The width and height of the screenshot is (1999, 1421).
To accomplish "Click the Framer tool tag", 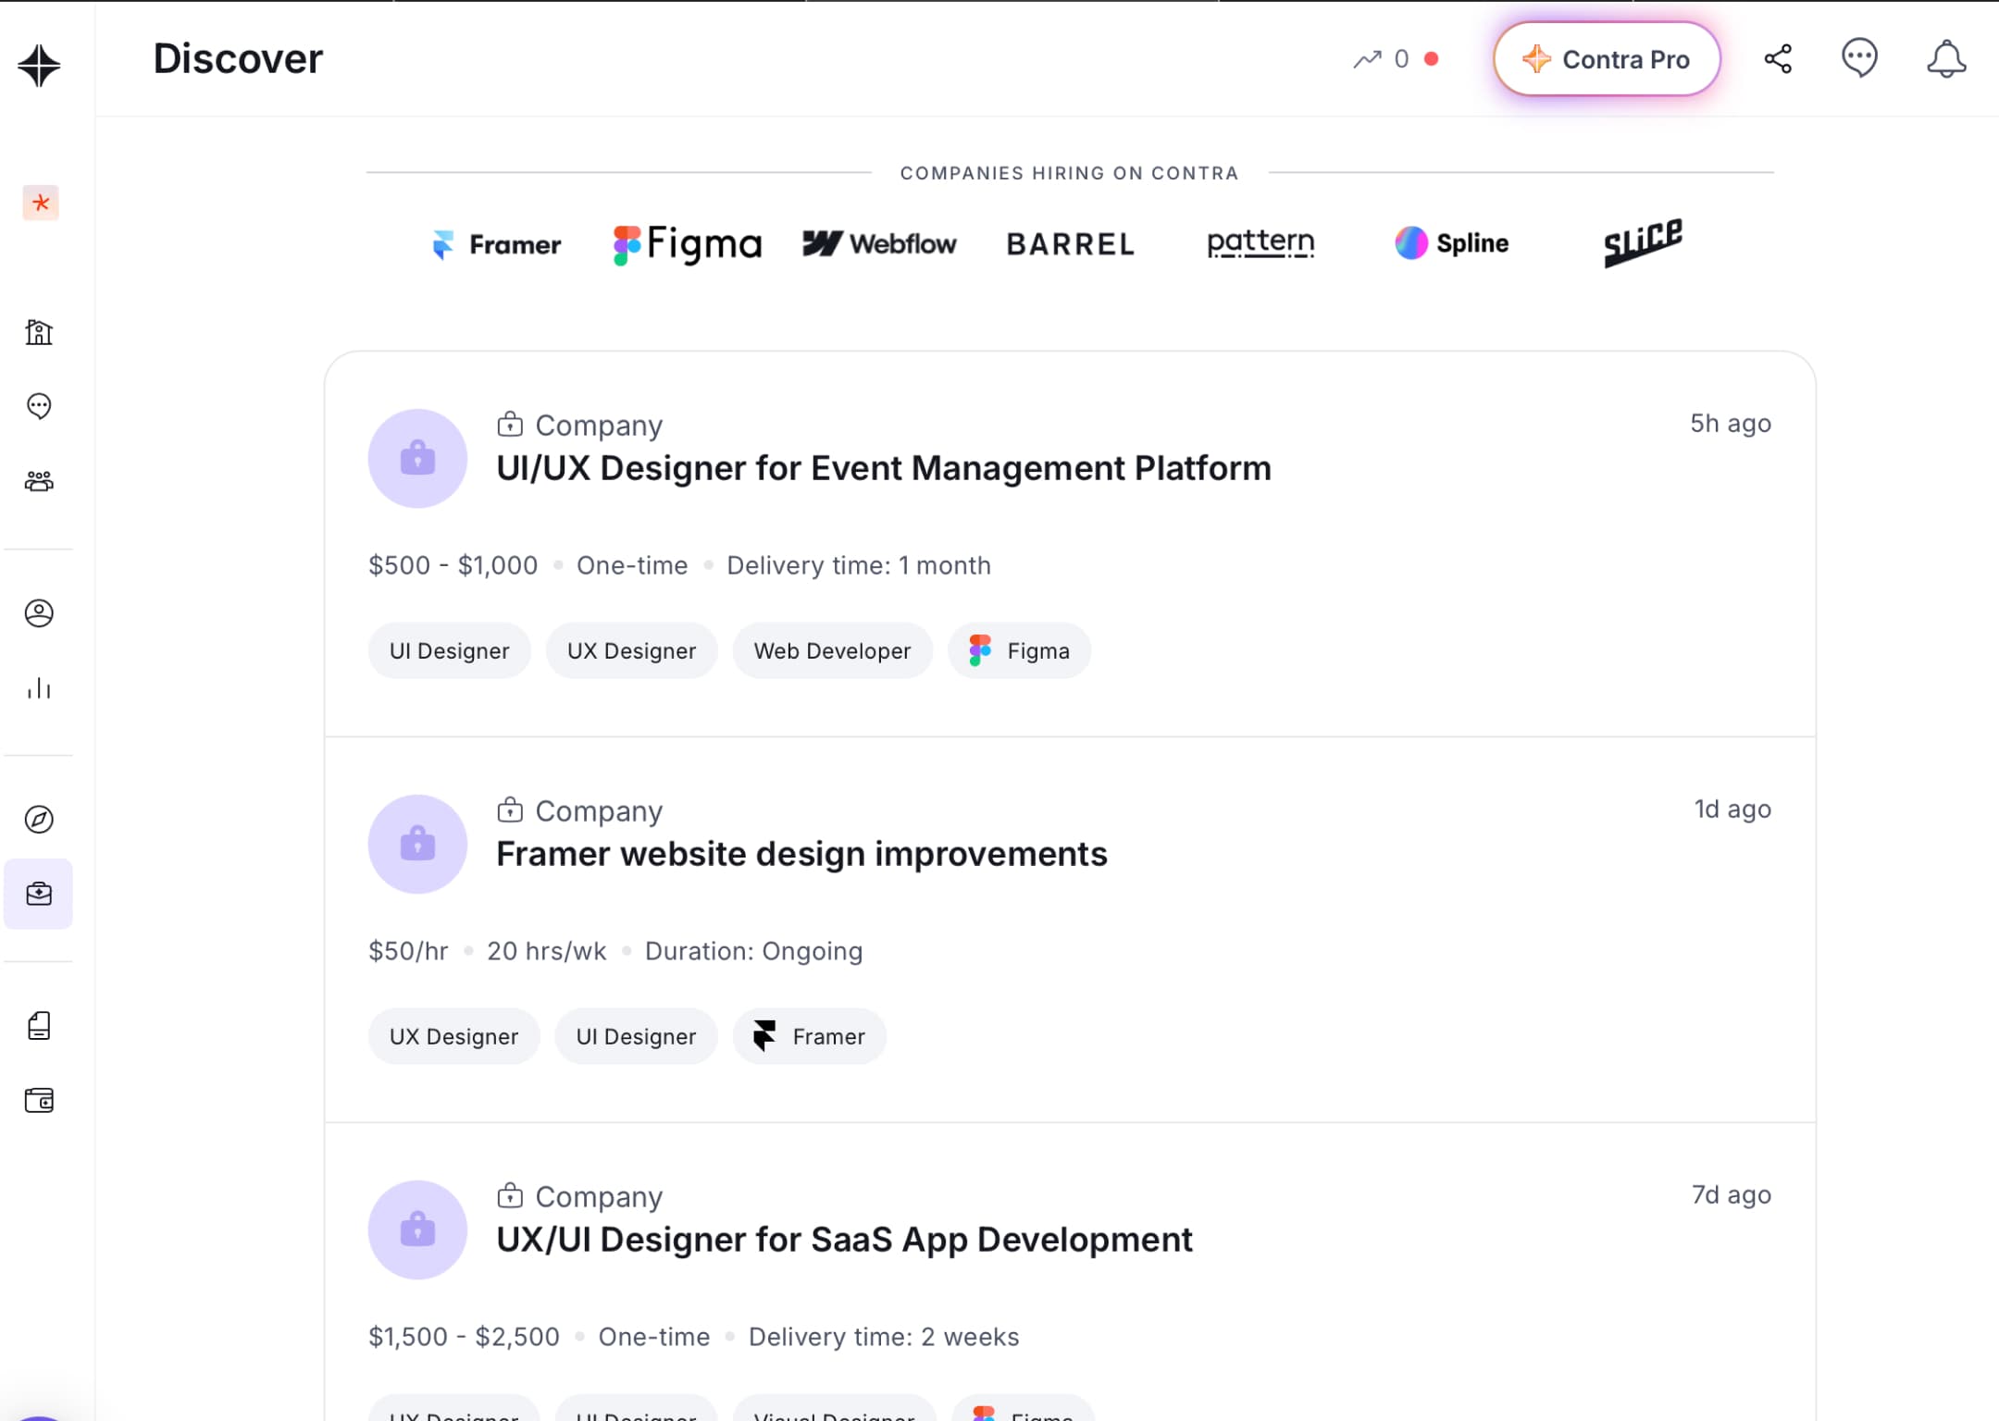I will click(810, 1036).
